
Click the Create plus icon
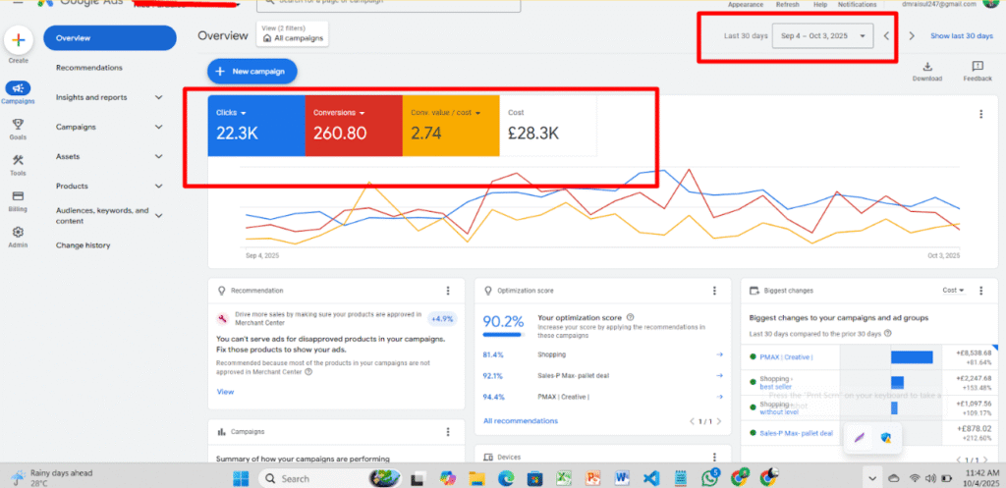[19, 40]
